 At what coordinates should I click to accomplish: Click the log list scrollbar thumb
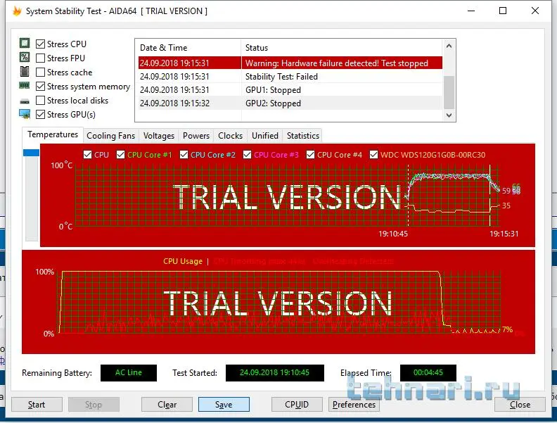point(449,92)
